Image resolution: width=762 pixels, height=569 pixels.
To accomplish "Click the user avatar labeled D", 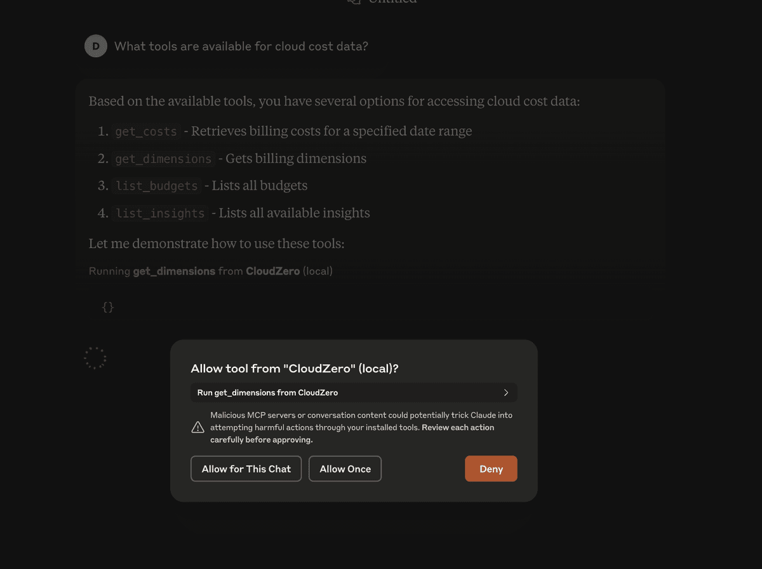I will (96, 46).
